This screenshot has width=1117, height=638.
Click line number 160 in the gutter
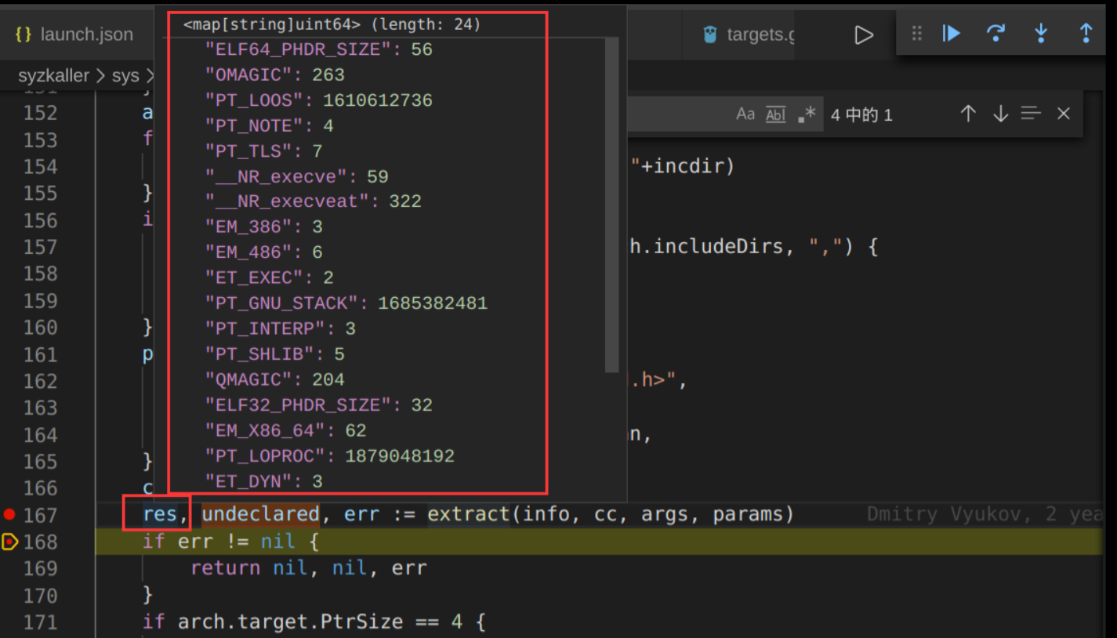point(40,328)
